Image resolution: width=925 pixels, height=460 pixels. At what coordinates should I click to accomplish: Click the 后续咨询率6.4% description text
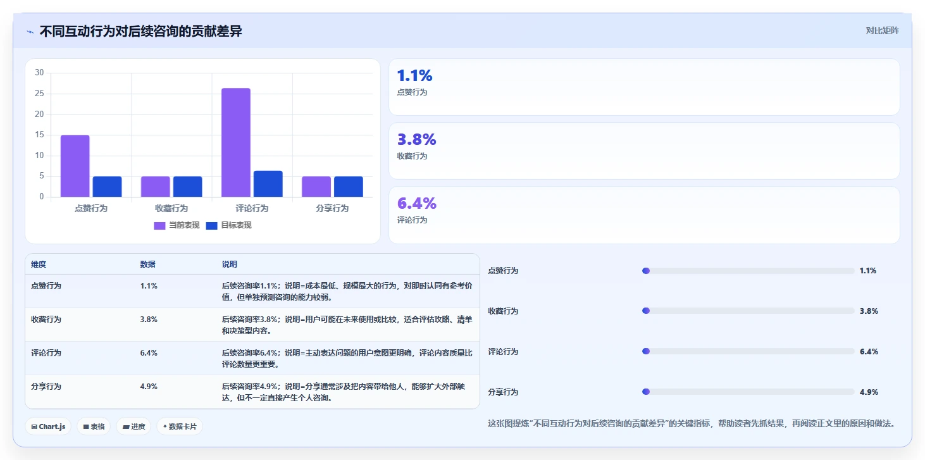(347, 359)
